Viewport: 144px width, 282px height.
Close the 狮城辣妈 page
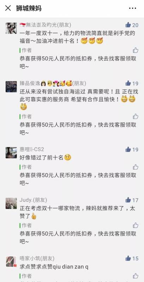pyautogui.click(x=8, y=8)
